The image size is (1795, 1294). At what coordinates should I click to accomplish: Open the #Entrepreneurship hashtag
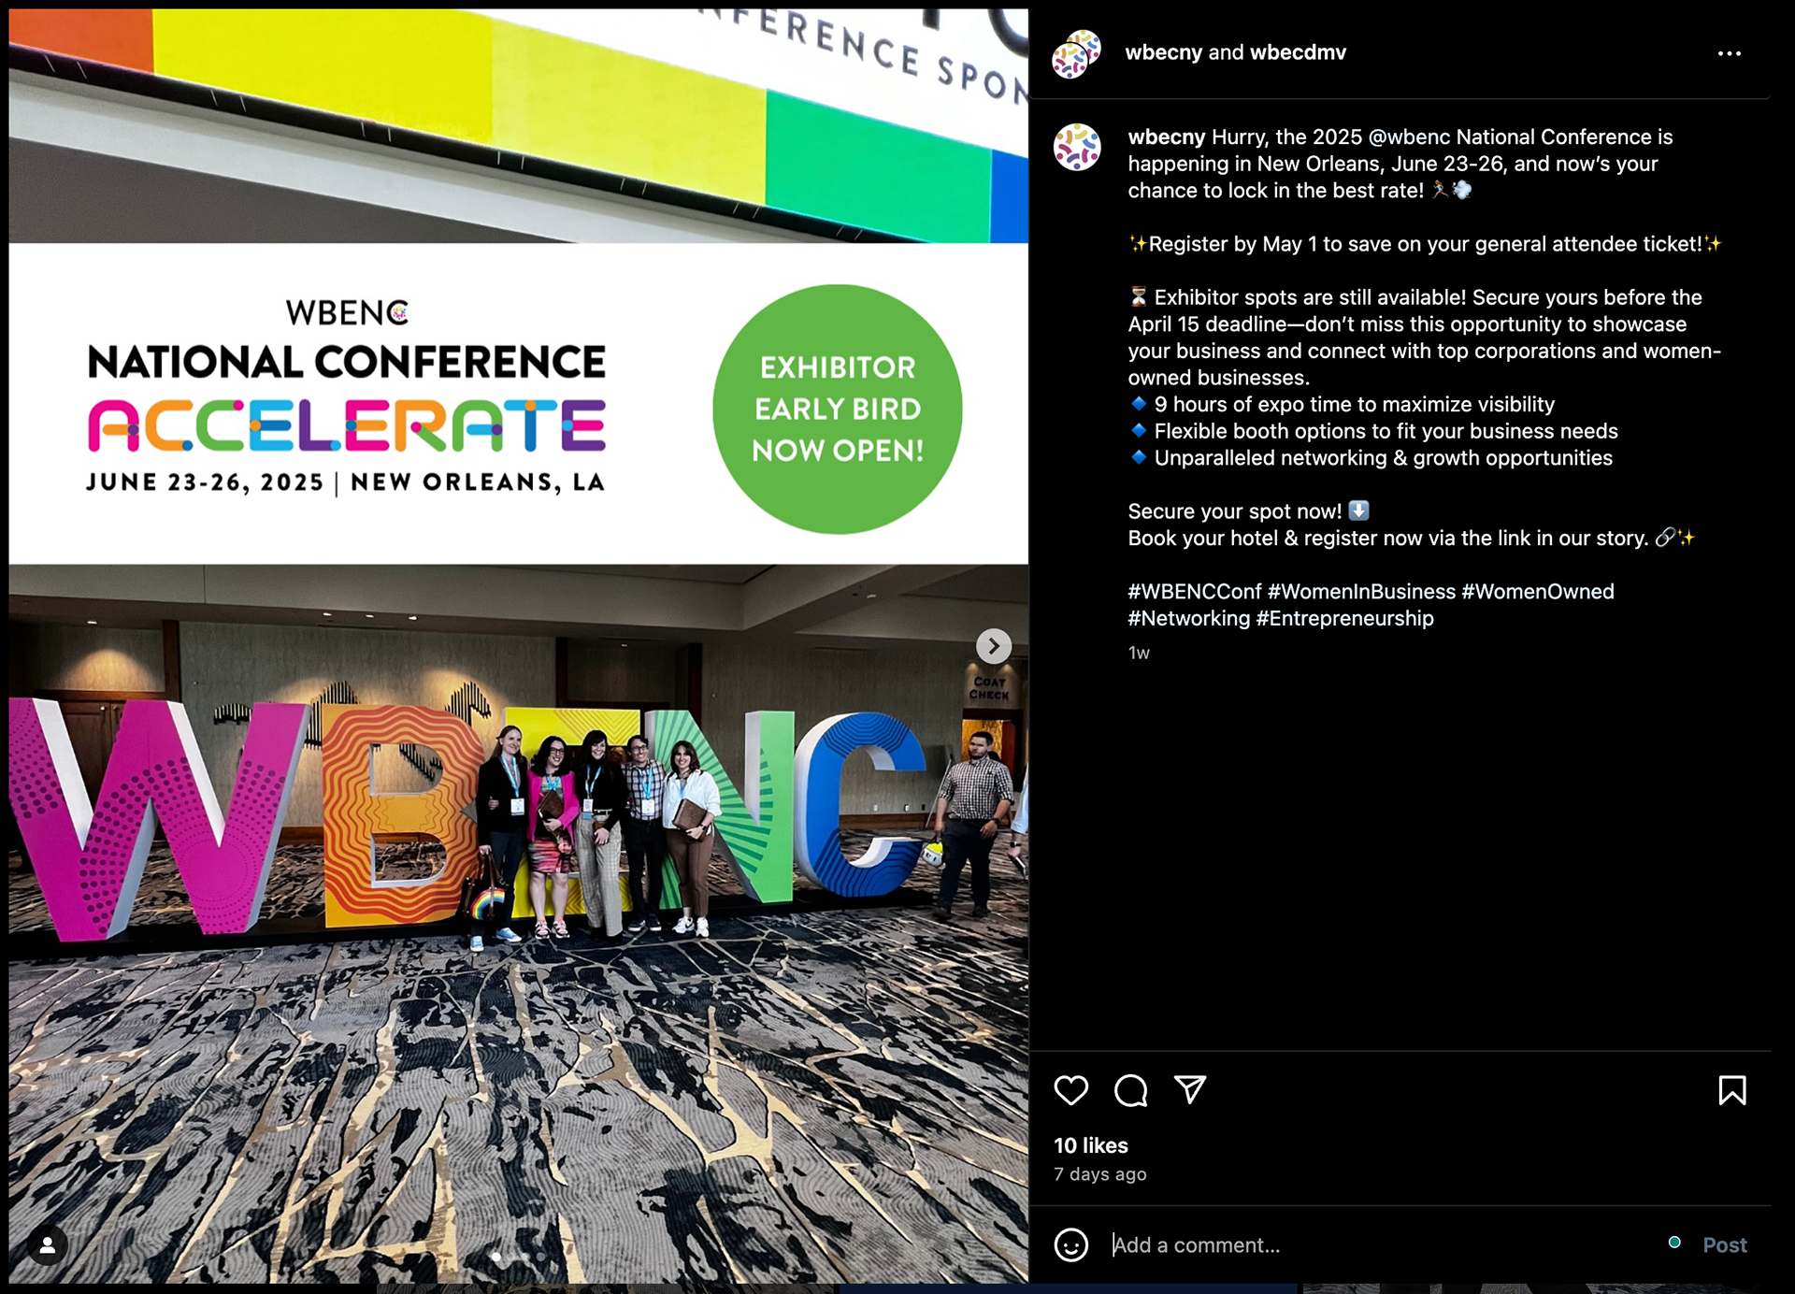(1344, 618)
